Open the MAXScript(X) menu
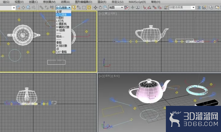 (137, 2)
